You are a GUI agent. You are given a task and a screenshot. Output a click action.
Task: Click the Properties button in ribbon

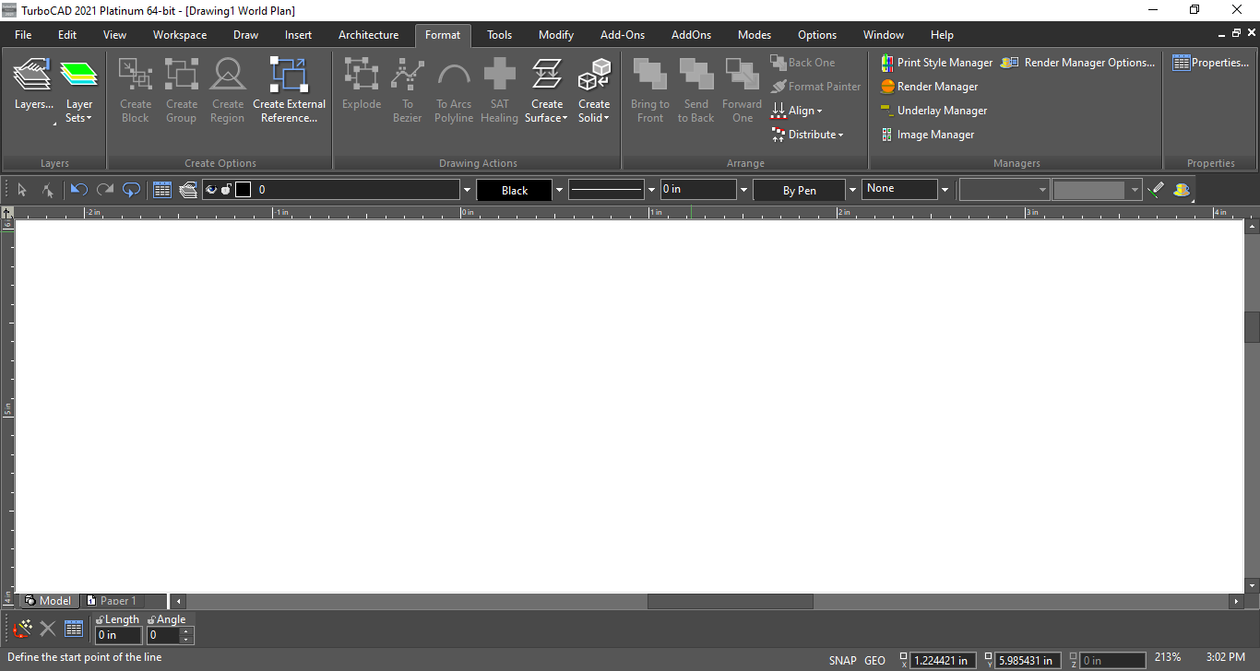coord(1210,63)
